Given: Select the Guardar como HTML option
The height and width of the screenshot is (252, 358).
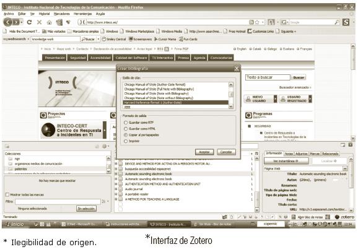Looking at the screenshot, I should pyautogui.click(x=126, y=129).
